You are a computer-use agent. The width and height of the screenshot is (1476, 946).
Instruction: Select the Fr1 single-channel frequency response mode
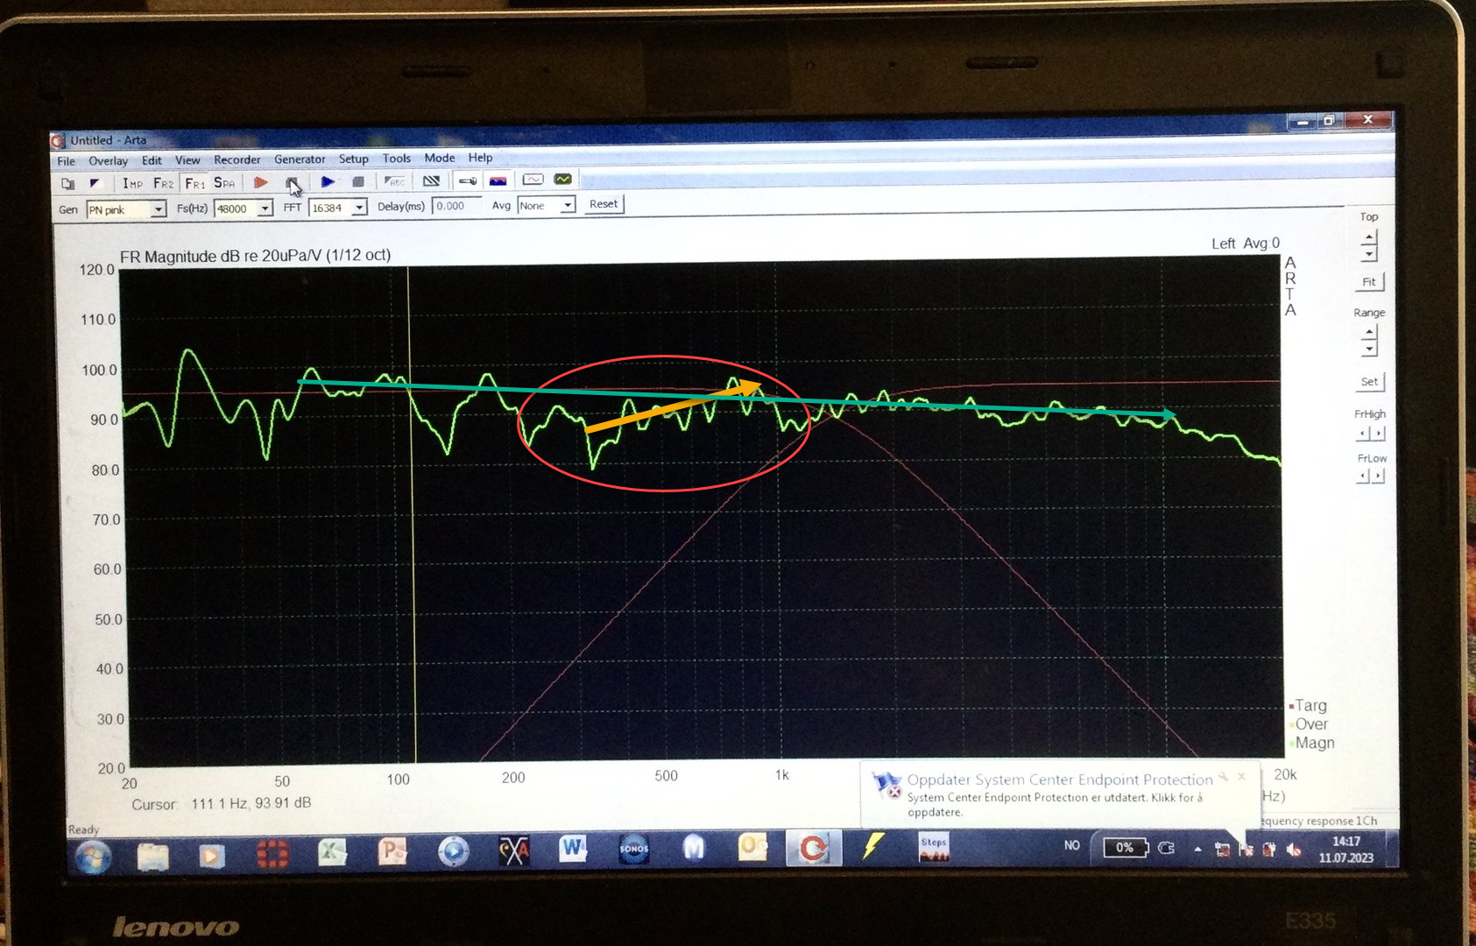coord(194,183)
